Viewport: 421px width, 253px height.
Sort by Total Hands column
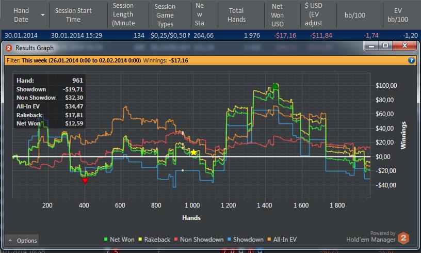click(x=236, y=15)
